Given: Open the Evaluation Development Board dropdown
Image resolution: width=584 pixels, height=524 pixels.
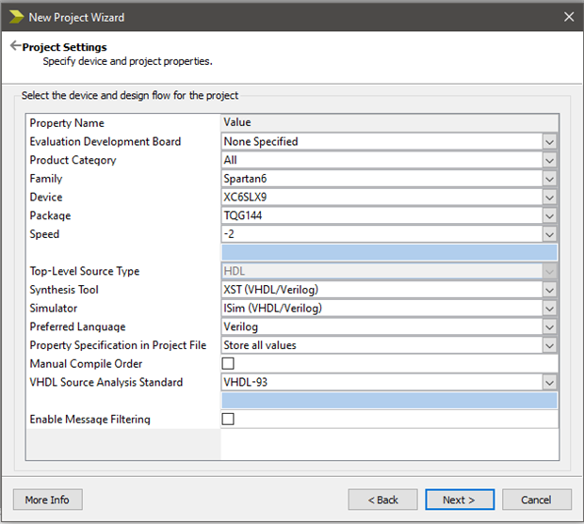Looking at the screenshot, I should 549,142.
